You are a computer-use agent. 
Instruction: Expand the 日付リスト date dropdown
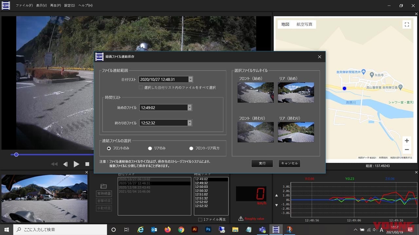click(190, 79)
